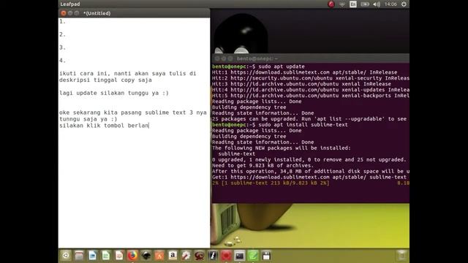Click the bento@onepc terminal title bar
This screenshot has height=263, width=468.
(x=311, y=58)
